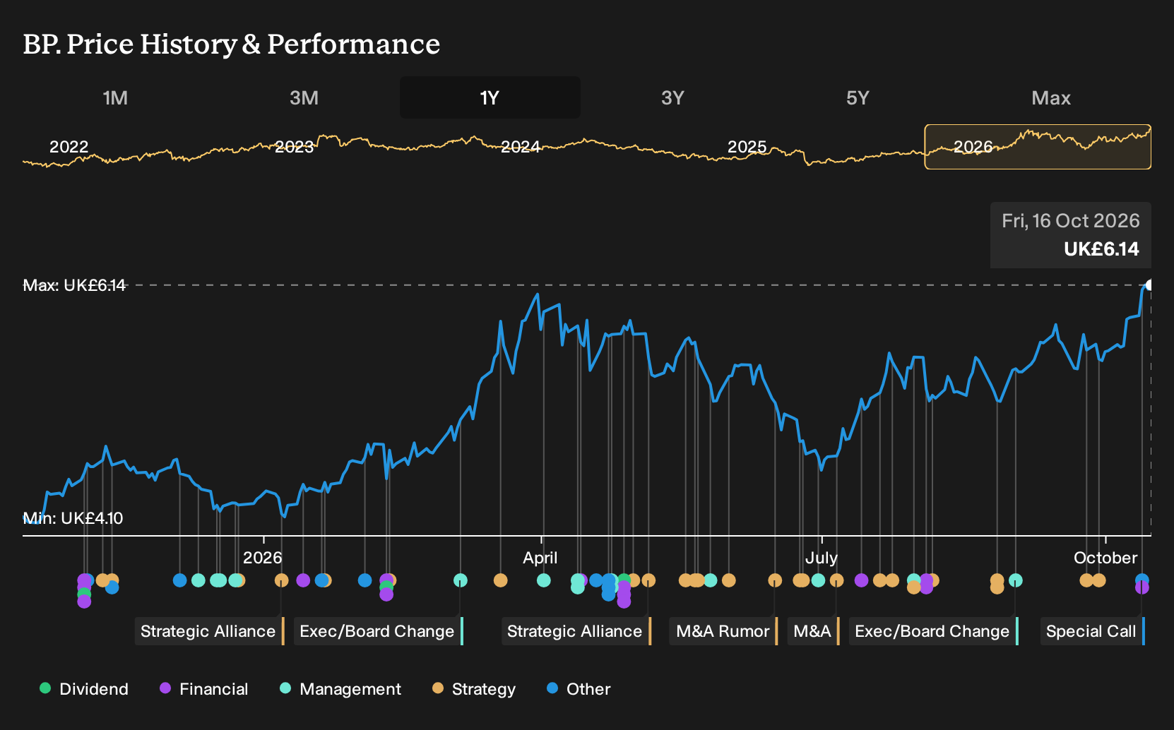Click the Max: UK£6.14 label
Screen dimensions: 1174x730
click(x=74, y=285)
